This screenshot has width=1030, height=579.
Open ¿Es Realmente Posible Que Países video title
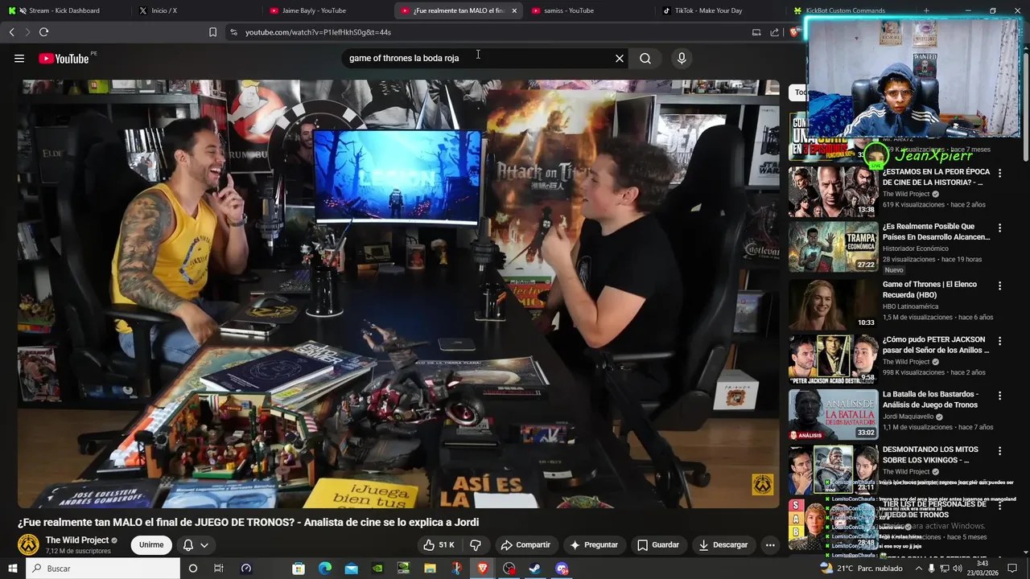pos(937,232)
